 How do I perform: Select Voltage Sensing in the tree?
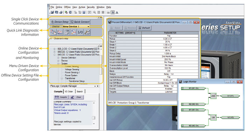(x=72, y=69)
